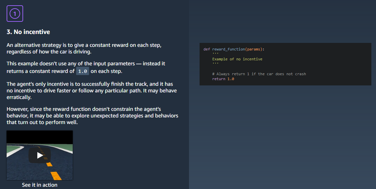Click 'Example of no incentive' docstring line
376x189 pixels.
point(237,59)
